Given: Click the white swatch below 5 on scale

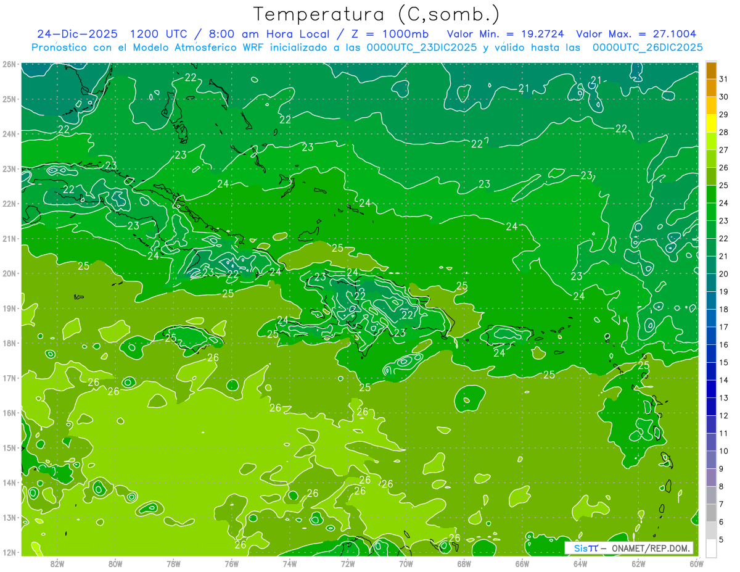Looking at the screenshot, I should (x=711, y=547).
